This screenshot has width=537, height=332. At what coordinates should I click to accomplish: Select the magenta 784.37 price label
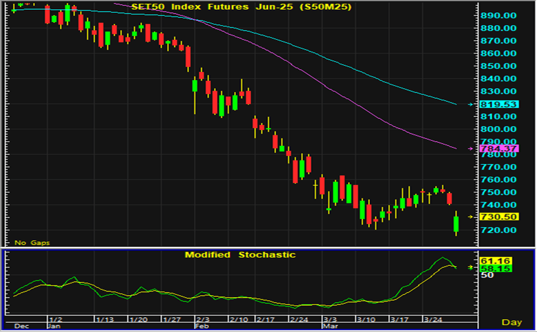coord(500,148)
